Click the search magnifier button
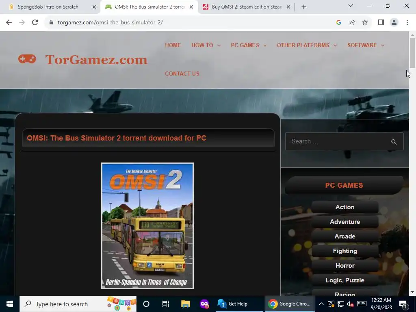The height and width of the screenshot is (312, 416). [x=394, y=142]
